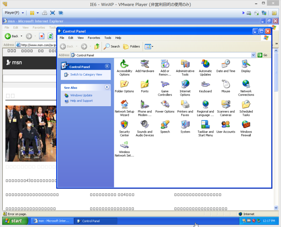
Task: Open Tools menu in Control Panel
Action: (108, 38)
